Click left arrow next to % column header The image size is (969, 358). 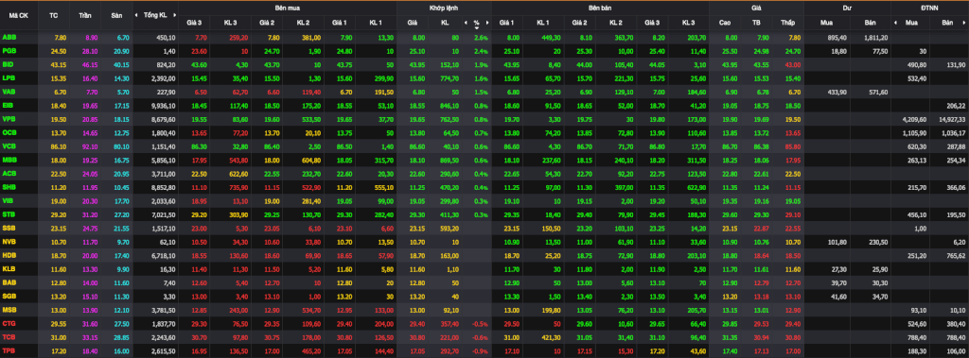pos(466,23)
